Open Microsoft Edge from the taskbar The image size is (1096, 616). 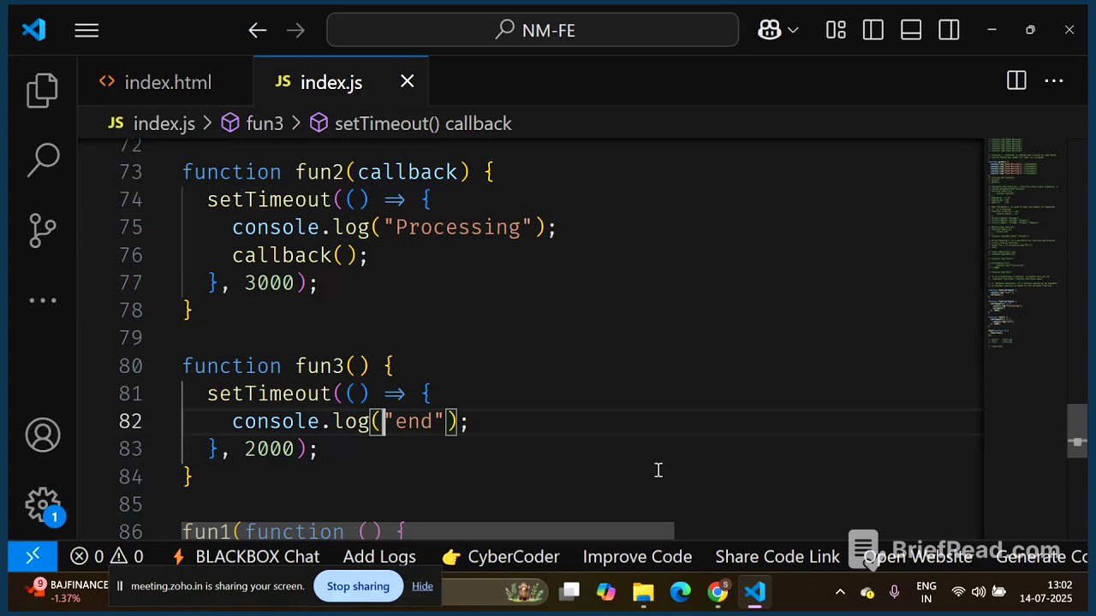681,592
